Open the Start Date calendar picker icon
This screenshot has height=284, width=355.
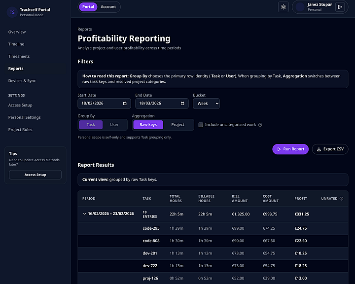pos(125,103)
